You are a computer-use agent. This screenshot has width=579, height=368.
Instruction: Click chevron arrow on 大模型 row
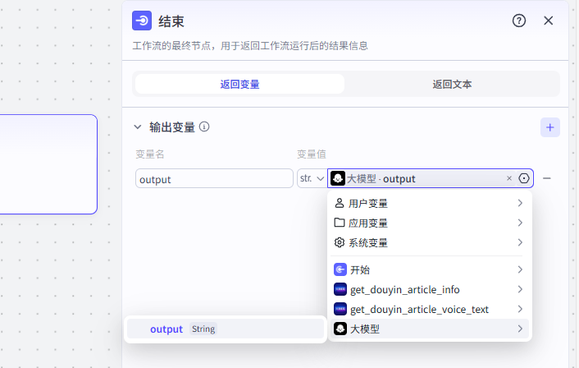(520, 329)
